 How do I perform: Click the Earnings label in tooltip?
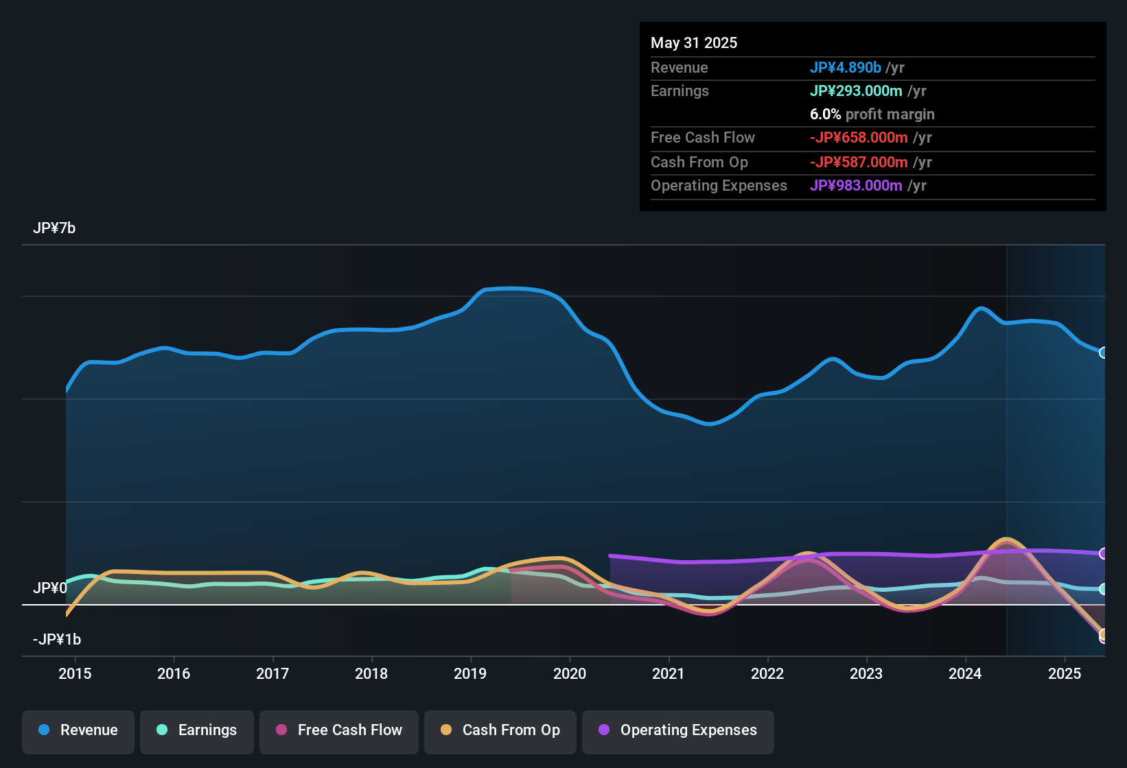tap(679, 91)
